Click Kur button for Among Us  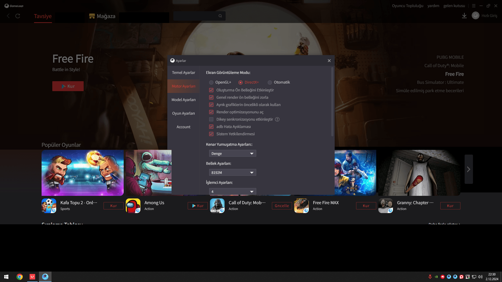(198, 206)
